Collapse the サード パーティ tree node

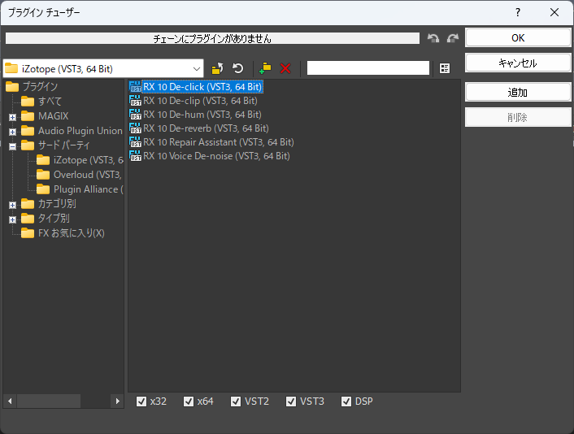click(12, 147)
